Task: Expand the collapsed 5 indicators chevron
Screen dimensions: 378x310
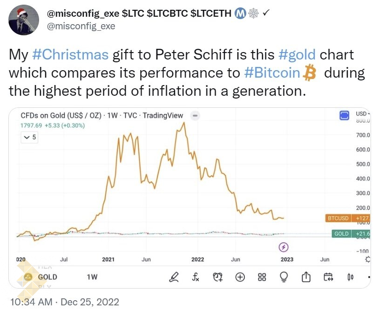Action: 30,137
